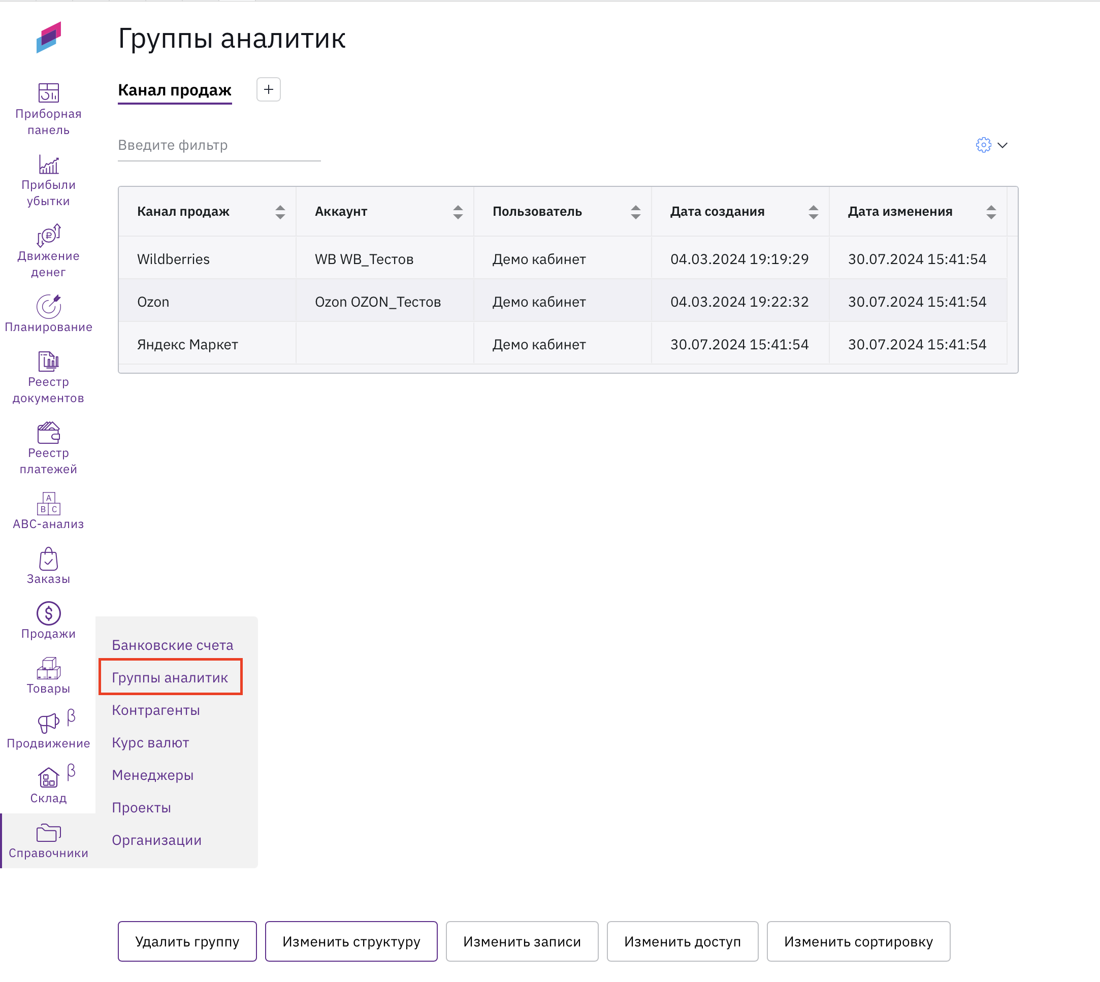Sort by Пользователь column
Viewport: 1100px width, 982px height.
coord(635,212)
